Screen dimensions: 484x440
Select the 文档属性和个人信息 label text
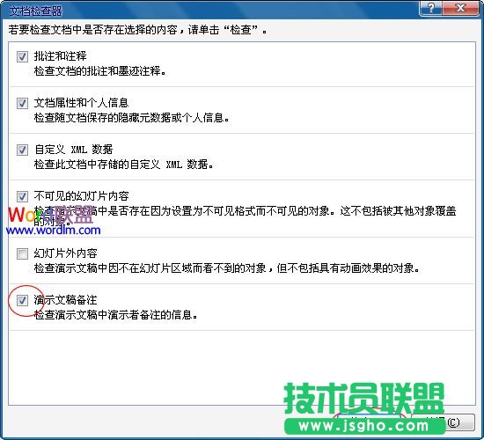[x=81, y=103]
